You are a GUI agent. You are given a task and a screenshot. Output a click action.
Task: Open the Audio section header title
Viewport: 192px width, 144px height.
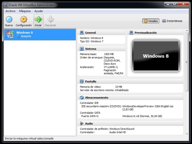89,124
